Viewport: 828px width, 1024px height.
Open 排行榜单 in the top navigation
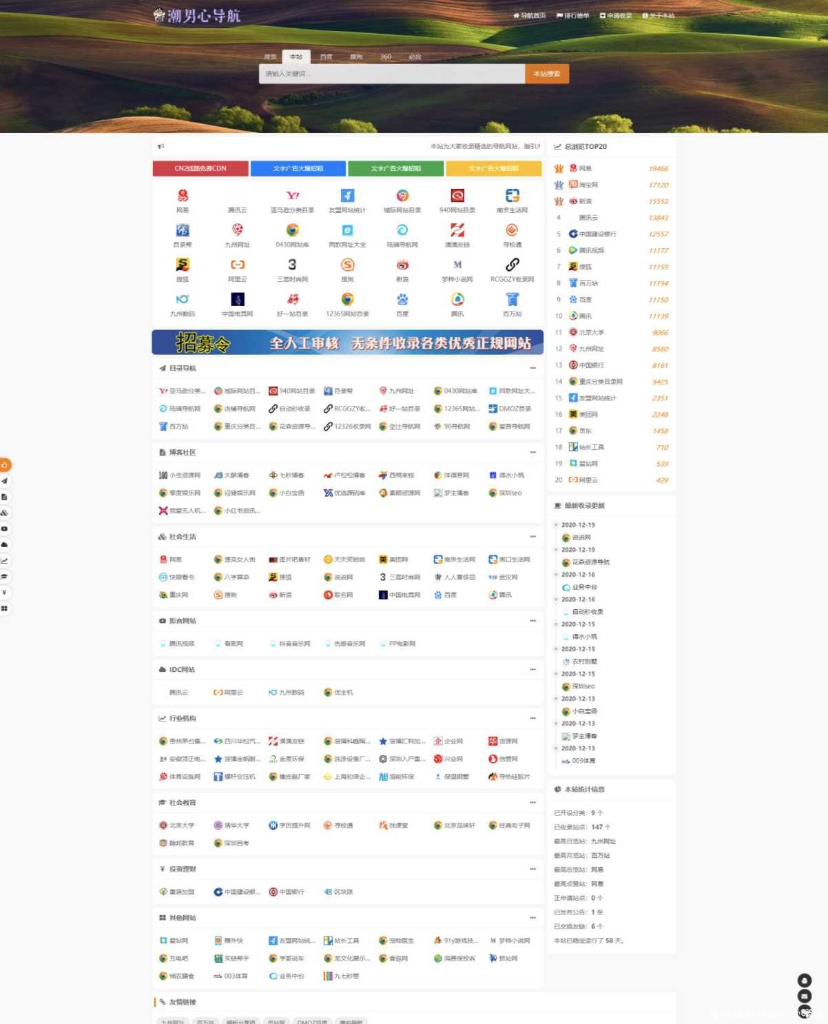[573, 15]
